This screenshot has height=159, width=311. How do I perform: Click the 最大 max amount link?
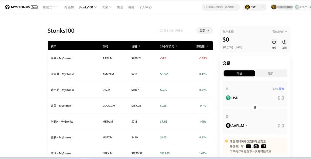[281, 89]
